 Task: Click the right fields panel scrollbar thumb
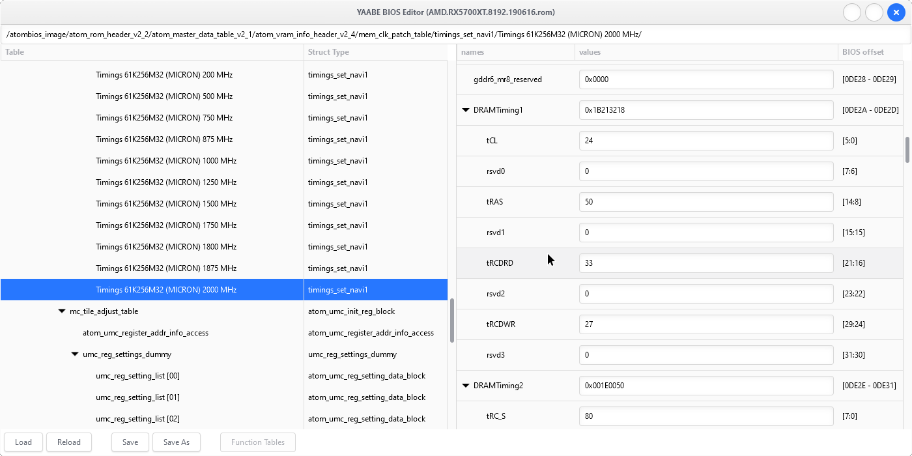point(907,149)
